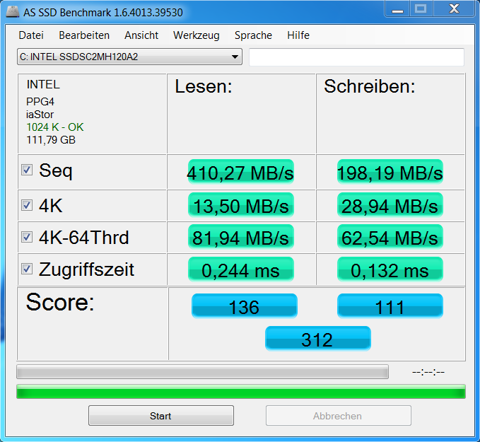Click the green progress bar
This screenshot has width=480, height=442.
coord(241,392)
